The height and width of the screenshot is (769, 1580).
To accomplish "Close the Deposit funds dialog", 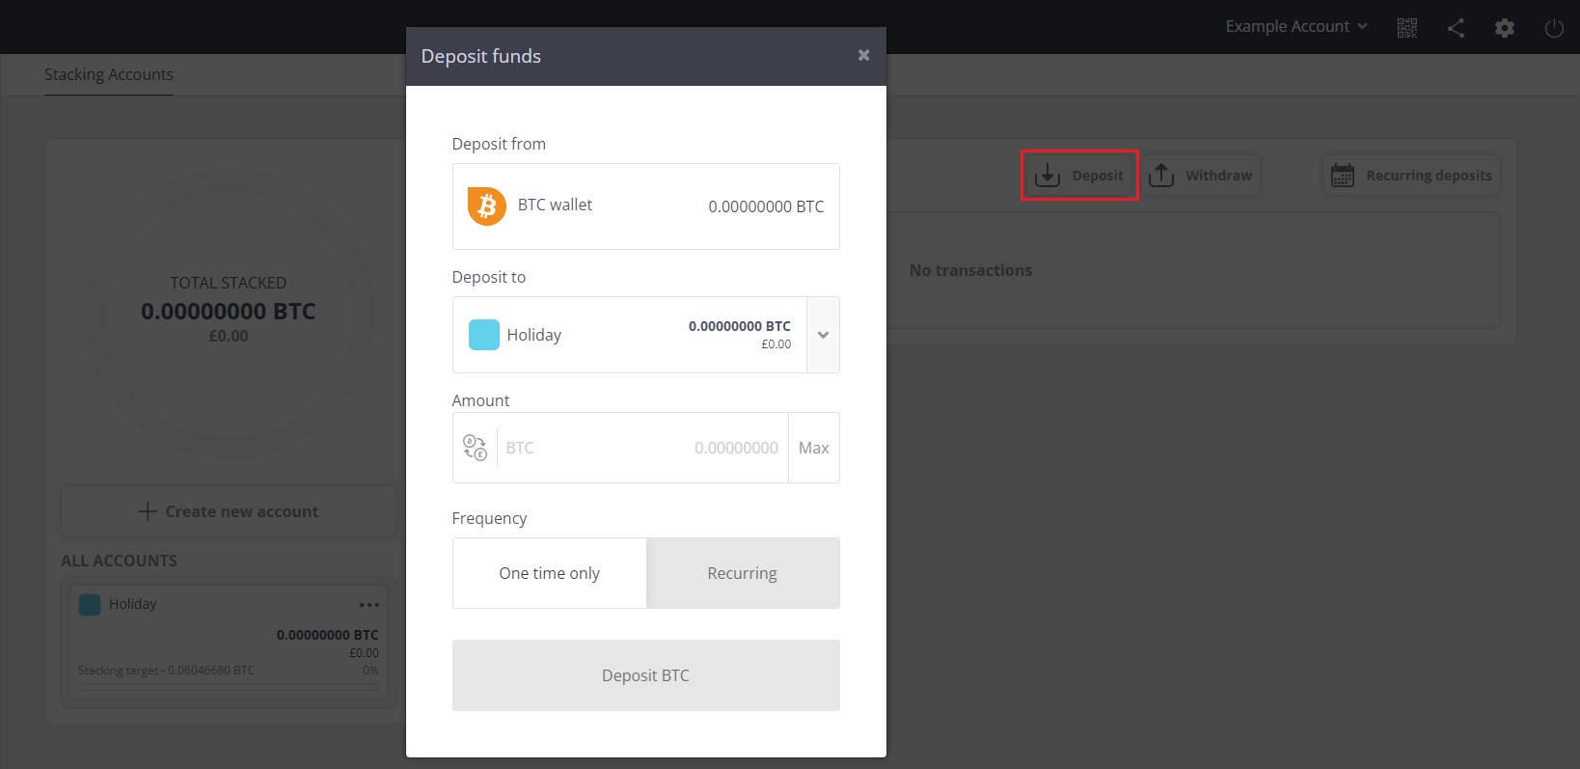I will (863, 56).
